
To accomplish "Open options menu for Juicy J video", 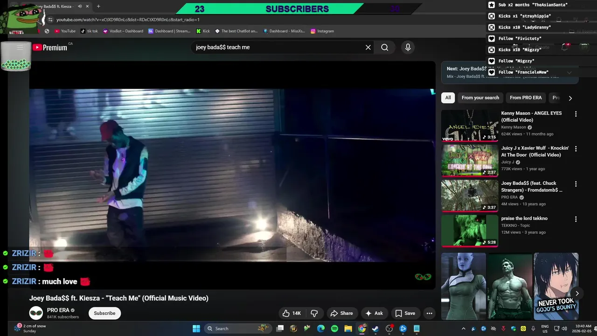I will point(576,149).
